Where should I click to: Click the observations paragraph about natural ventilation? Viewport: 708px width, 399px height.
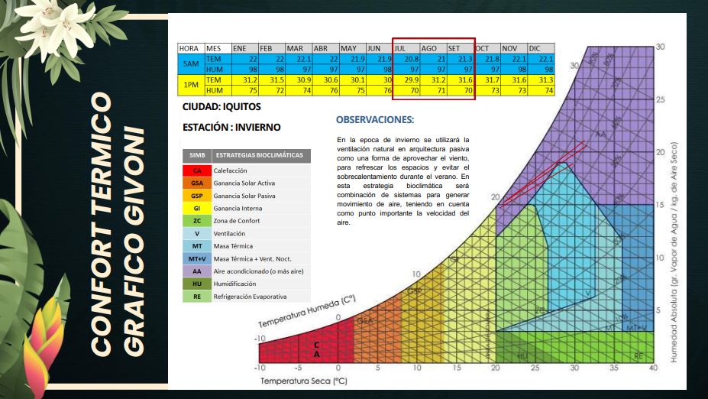(x=402, y=181)
